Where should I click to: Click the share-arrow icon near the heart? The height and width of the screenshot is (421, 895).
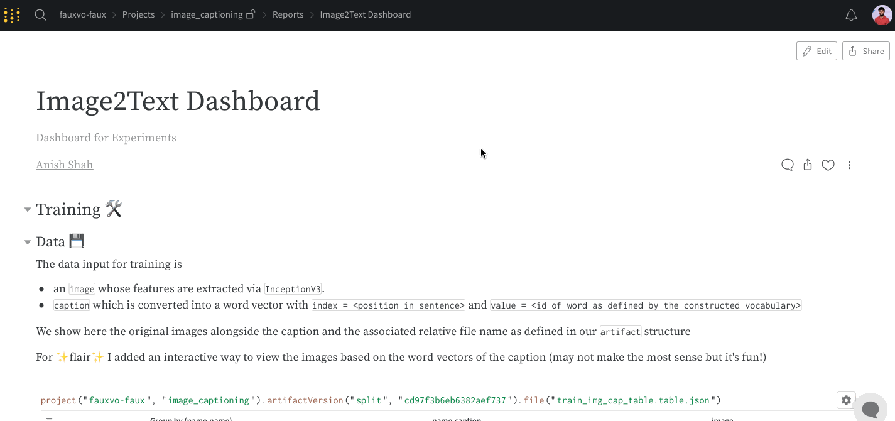click(x=808, y=165)
